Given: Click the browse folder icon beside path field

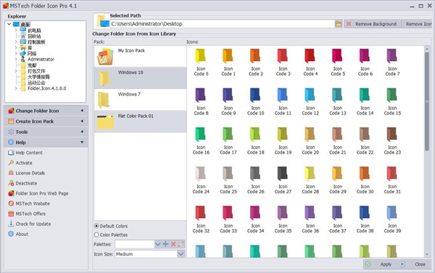Looking at the screenshot, I should (339, 24).
